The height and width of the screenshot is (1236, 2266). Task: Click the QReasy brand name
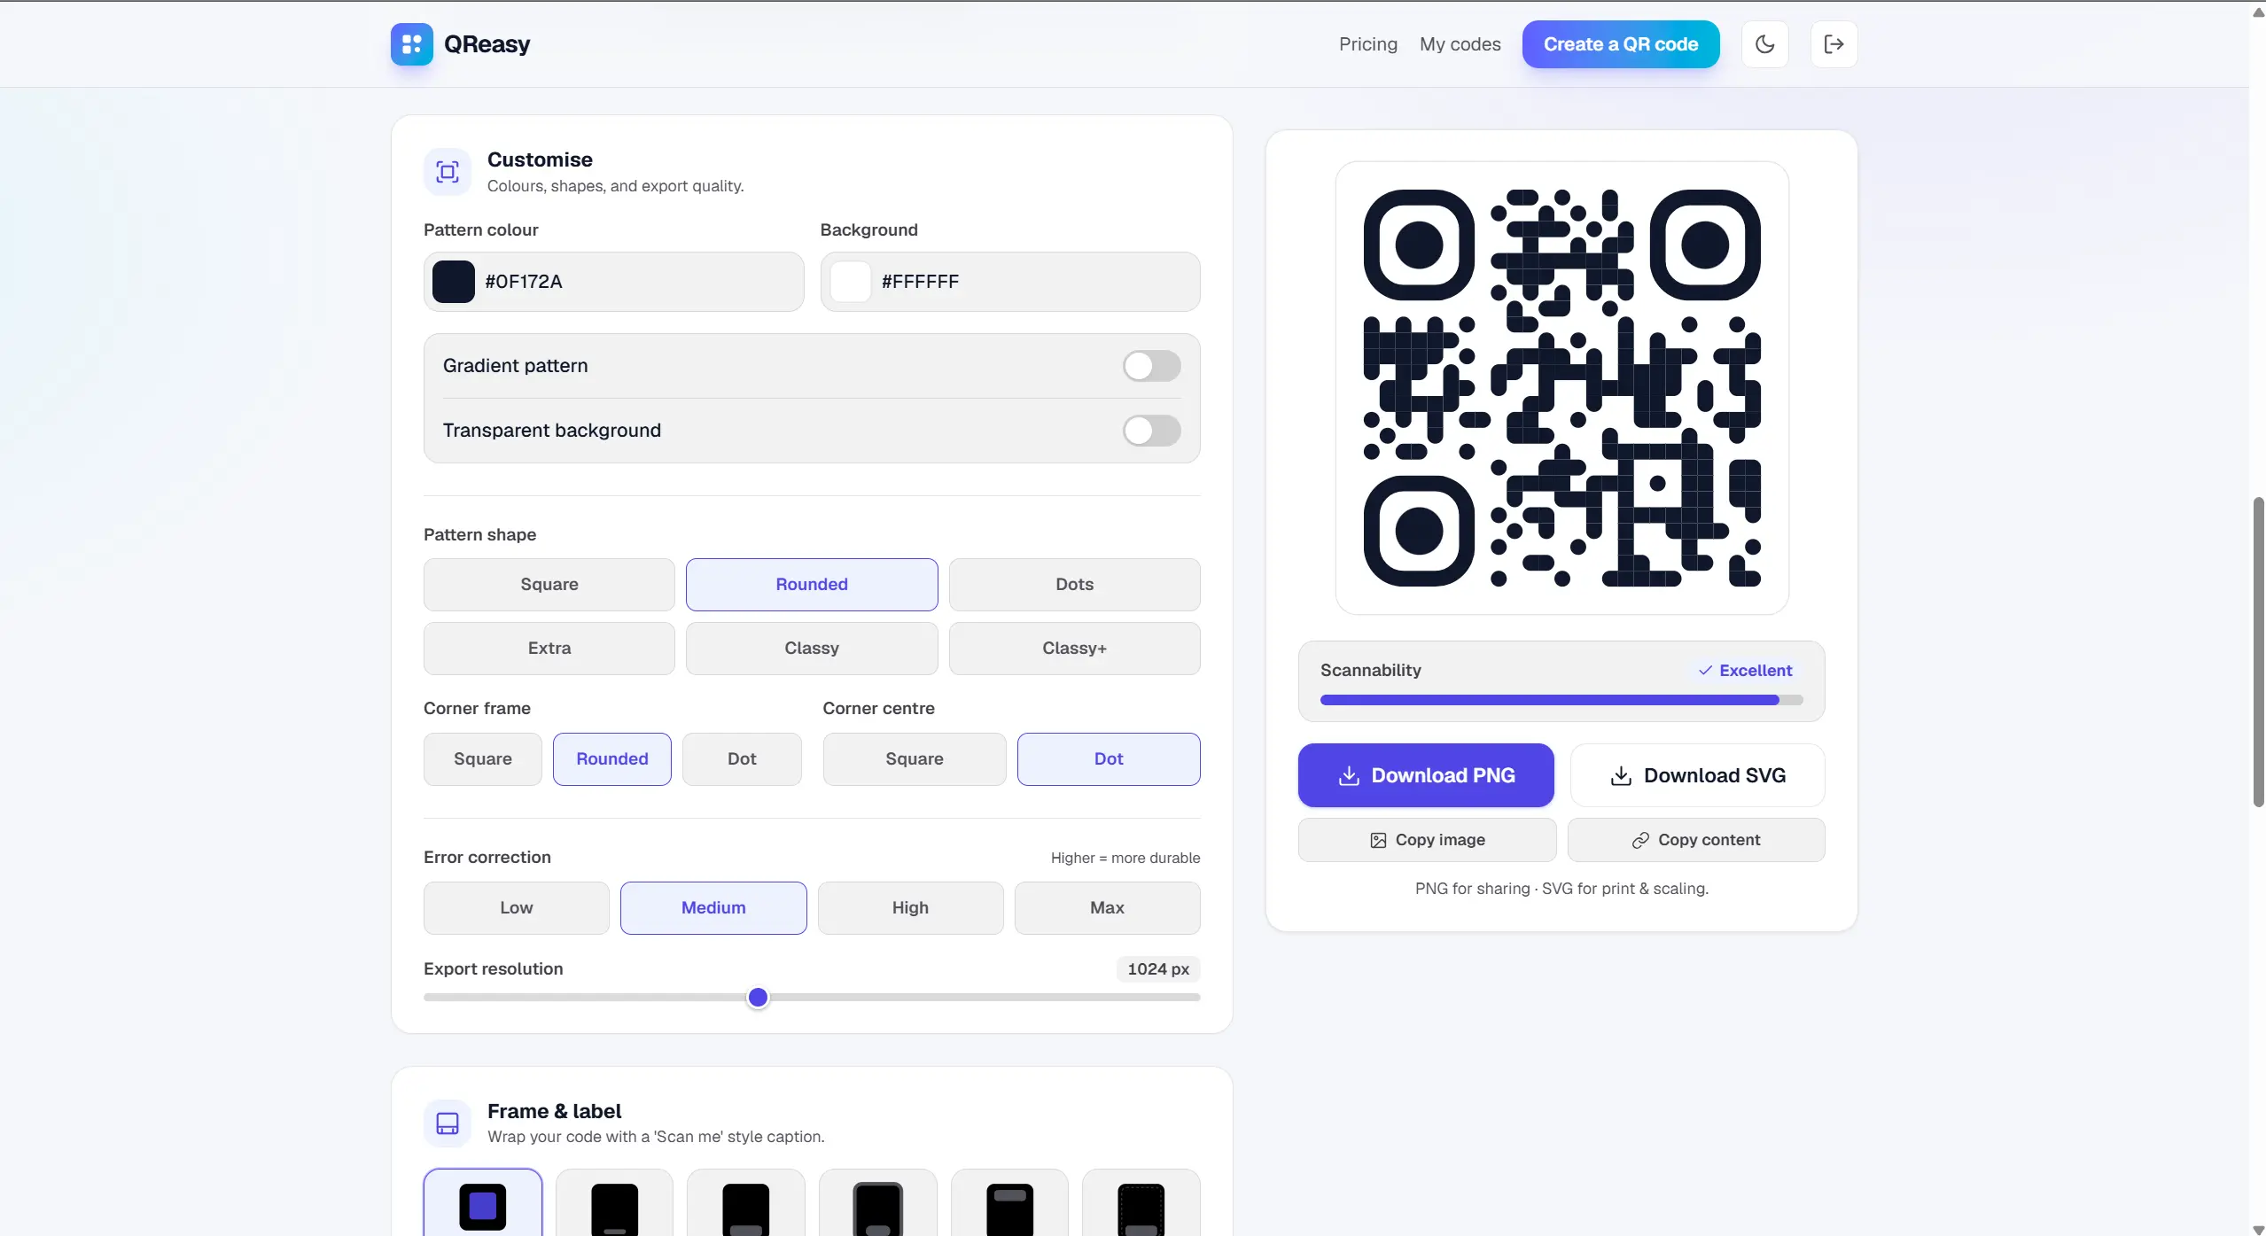tap(487, 44)
